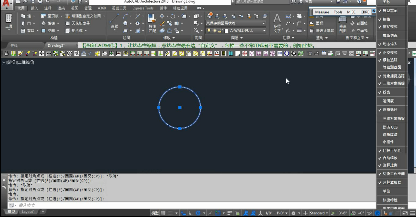Toggle the 模型 button in the status bar

click(155, 213)
